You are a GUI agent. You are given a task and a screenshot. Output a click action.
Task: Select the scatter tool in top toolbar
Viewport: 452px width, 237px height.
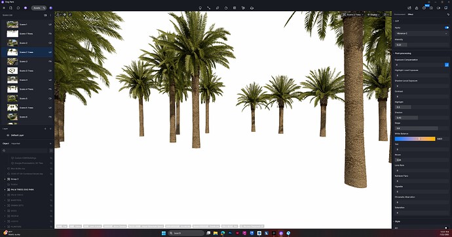217,8
